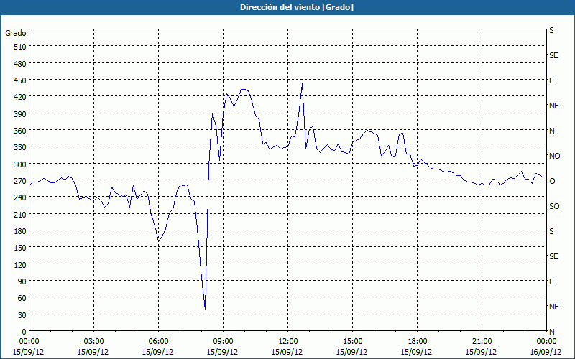Click the 18:00 time label
575x359 pixels.
(x=417, y=342)
